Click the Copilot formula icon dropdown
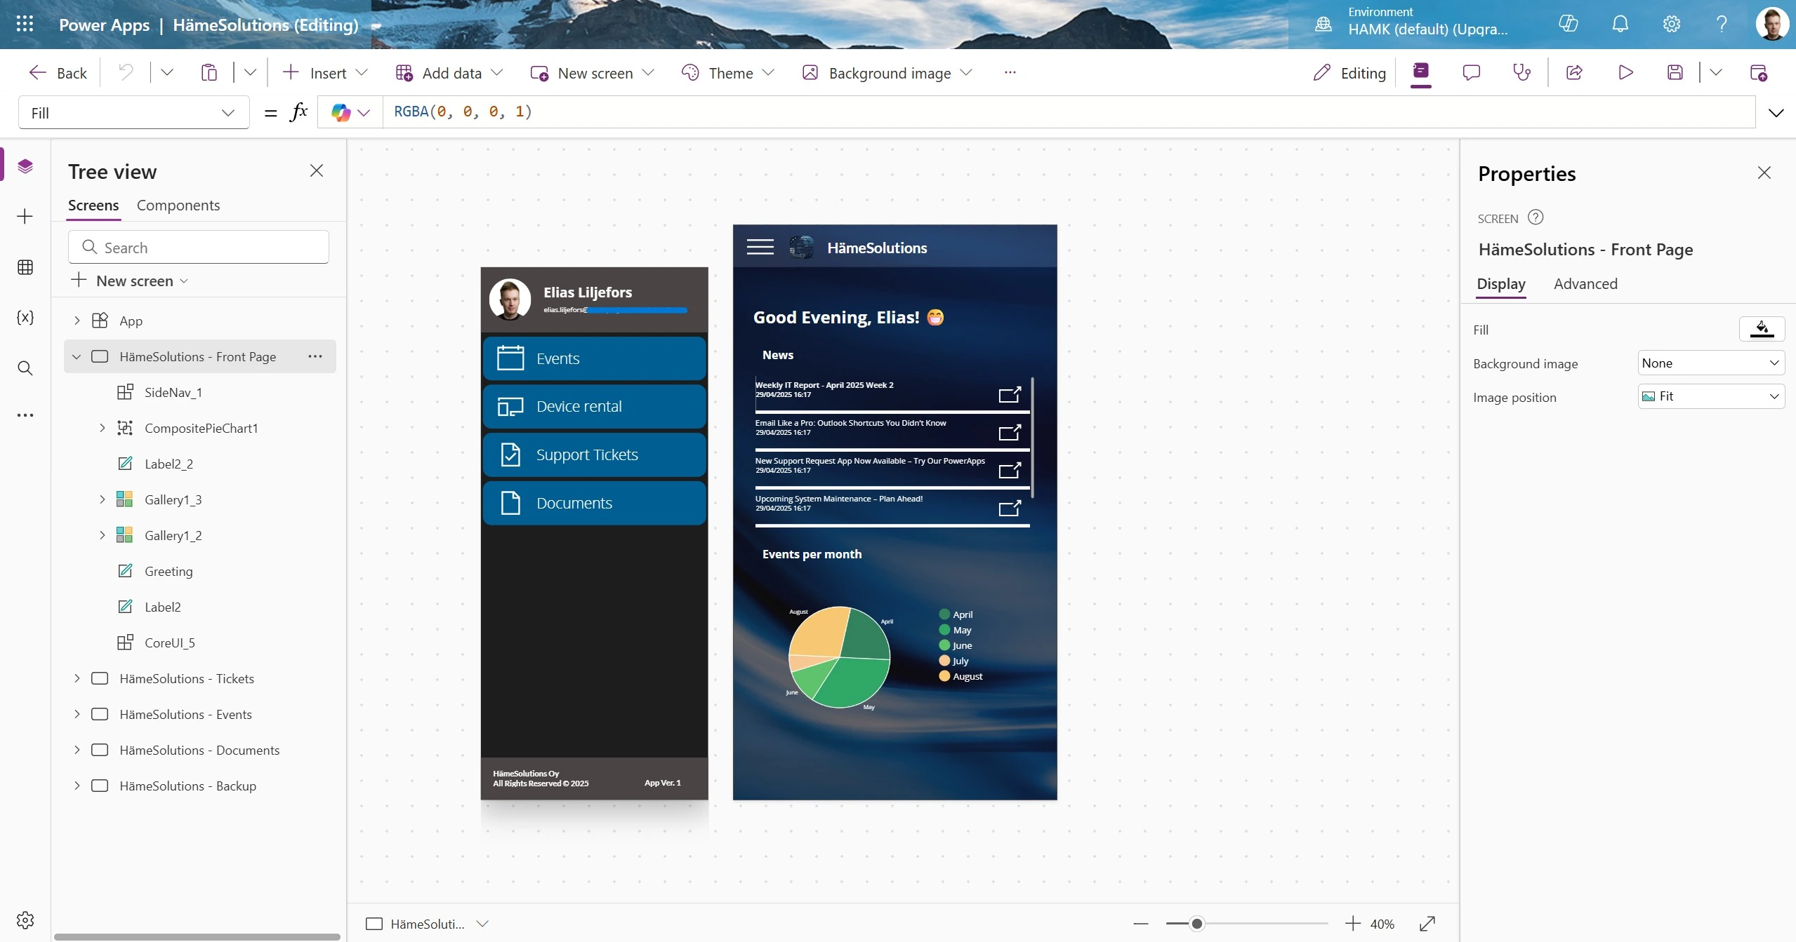1796x942 pixels. point(350,112)
